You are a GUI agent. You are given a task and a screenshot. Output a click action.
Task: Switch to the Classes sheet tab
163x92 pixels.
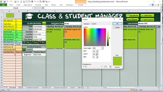[21, 88]
